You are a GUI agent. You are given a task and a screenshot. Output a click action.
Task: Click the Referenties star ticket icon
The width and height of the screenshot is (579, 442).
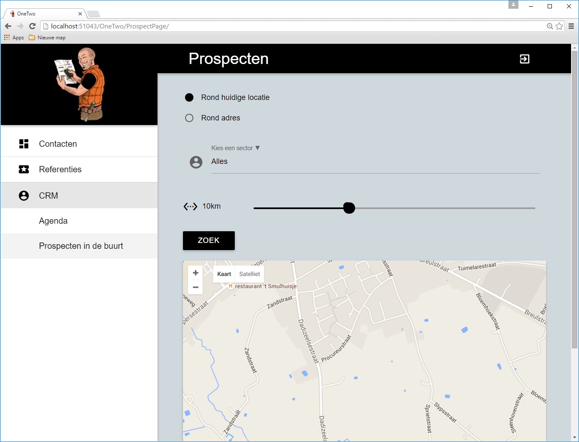click(24, 169)
